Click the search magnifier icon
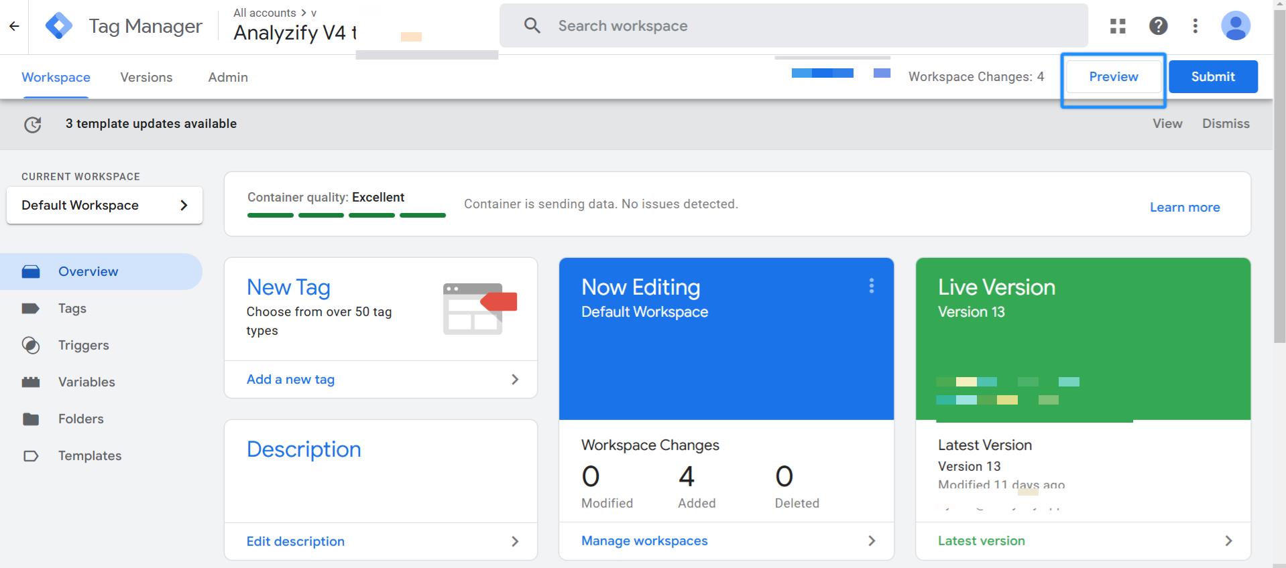1286x568 pixels. 532,26
